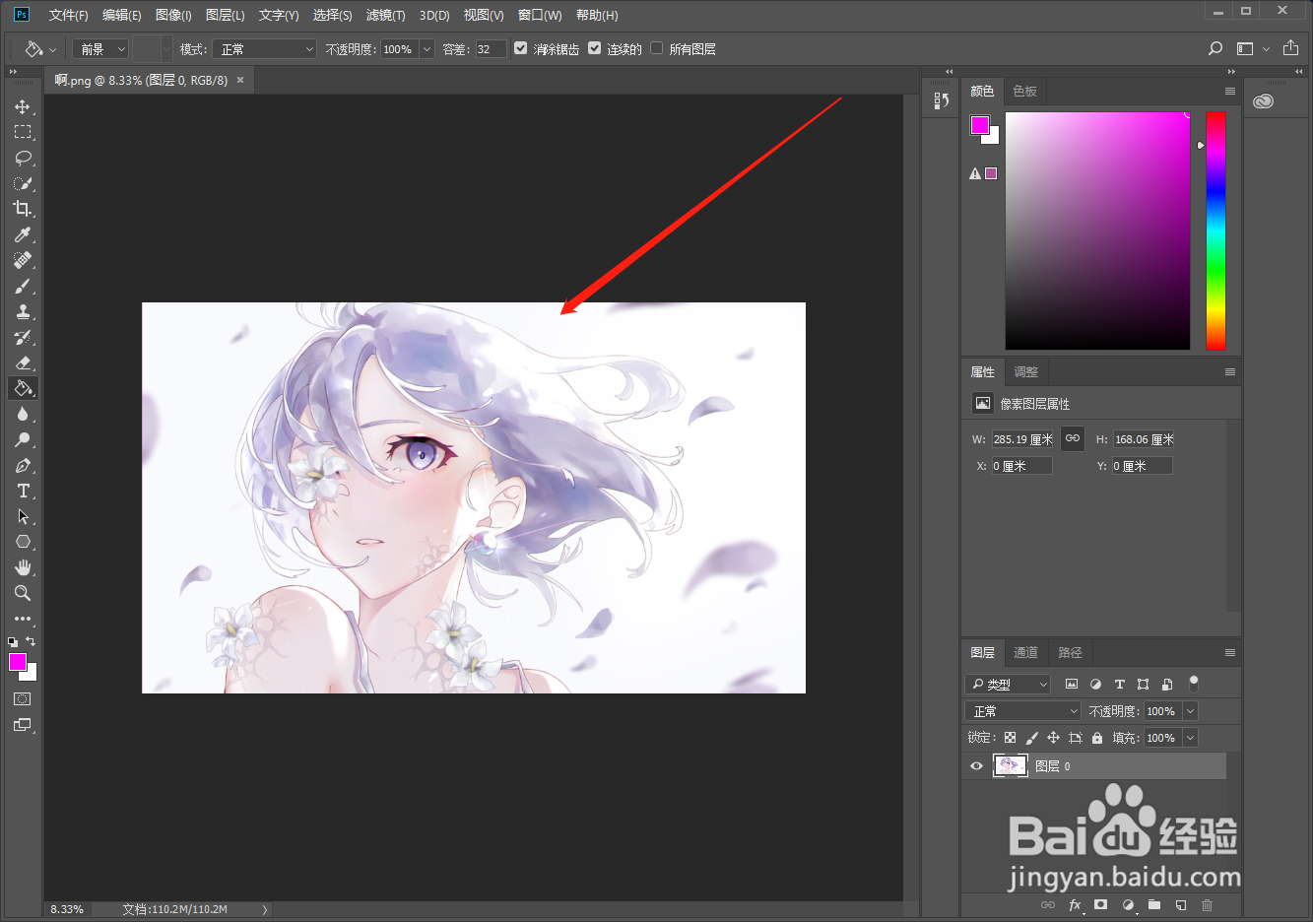Open the 文件(F) menu

pyautogui.click(x=69, y=15)
